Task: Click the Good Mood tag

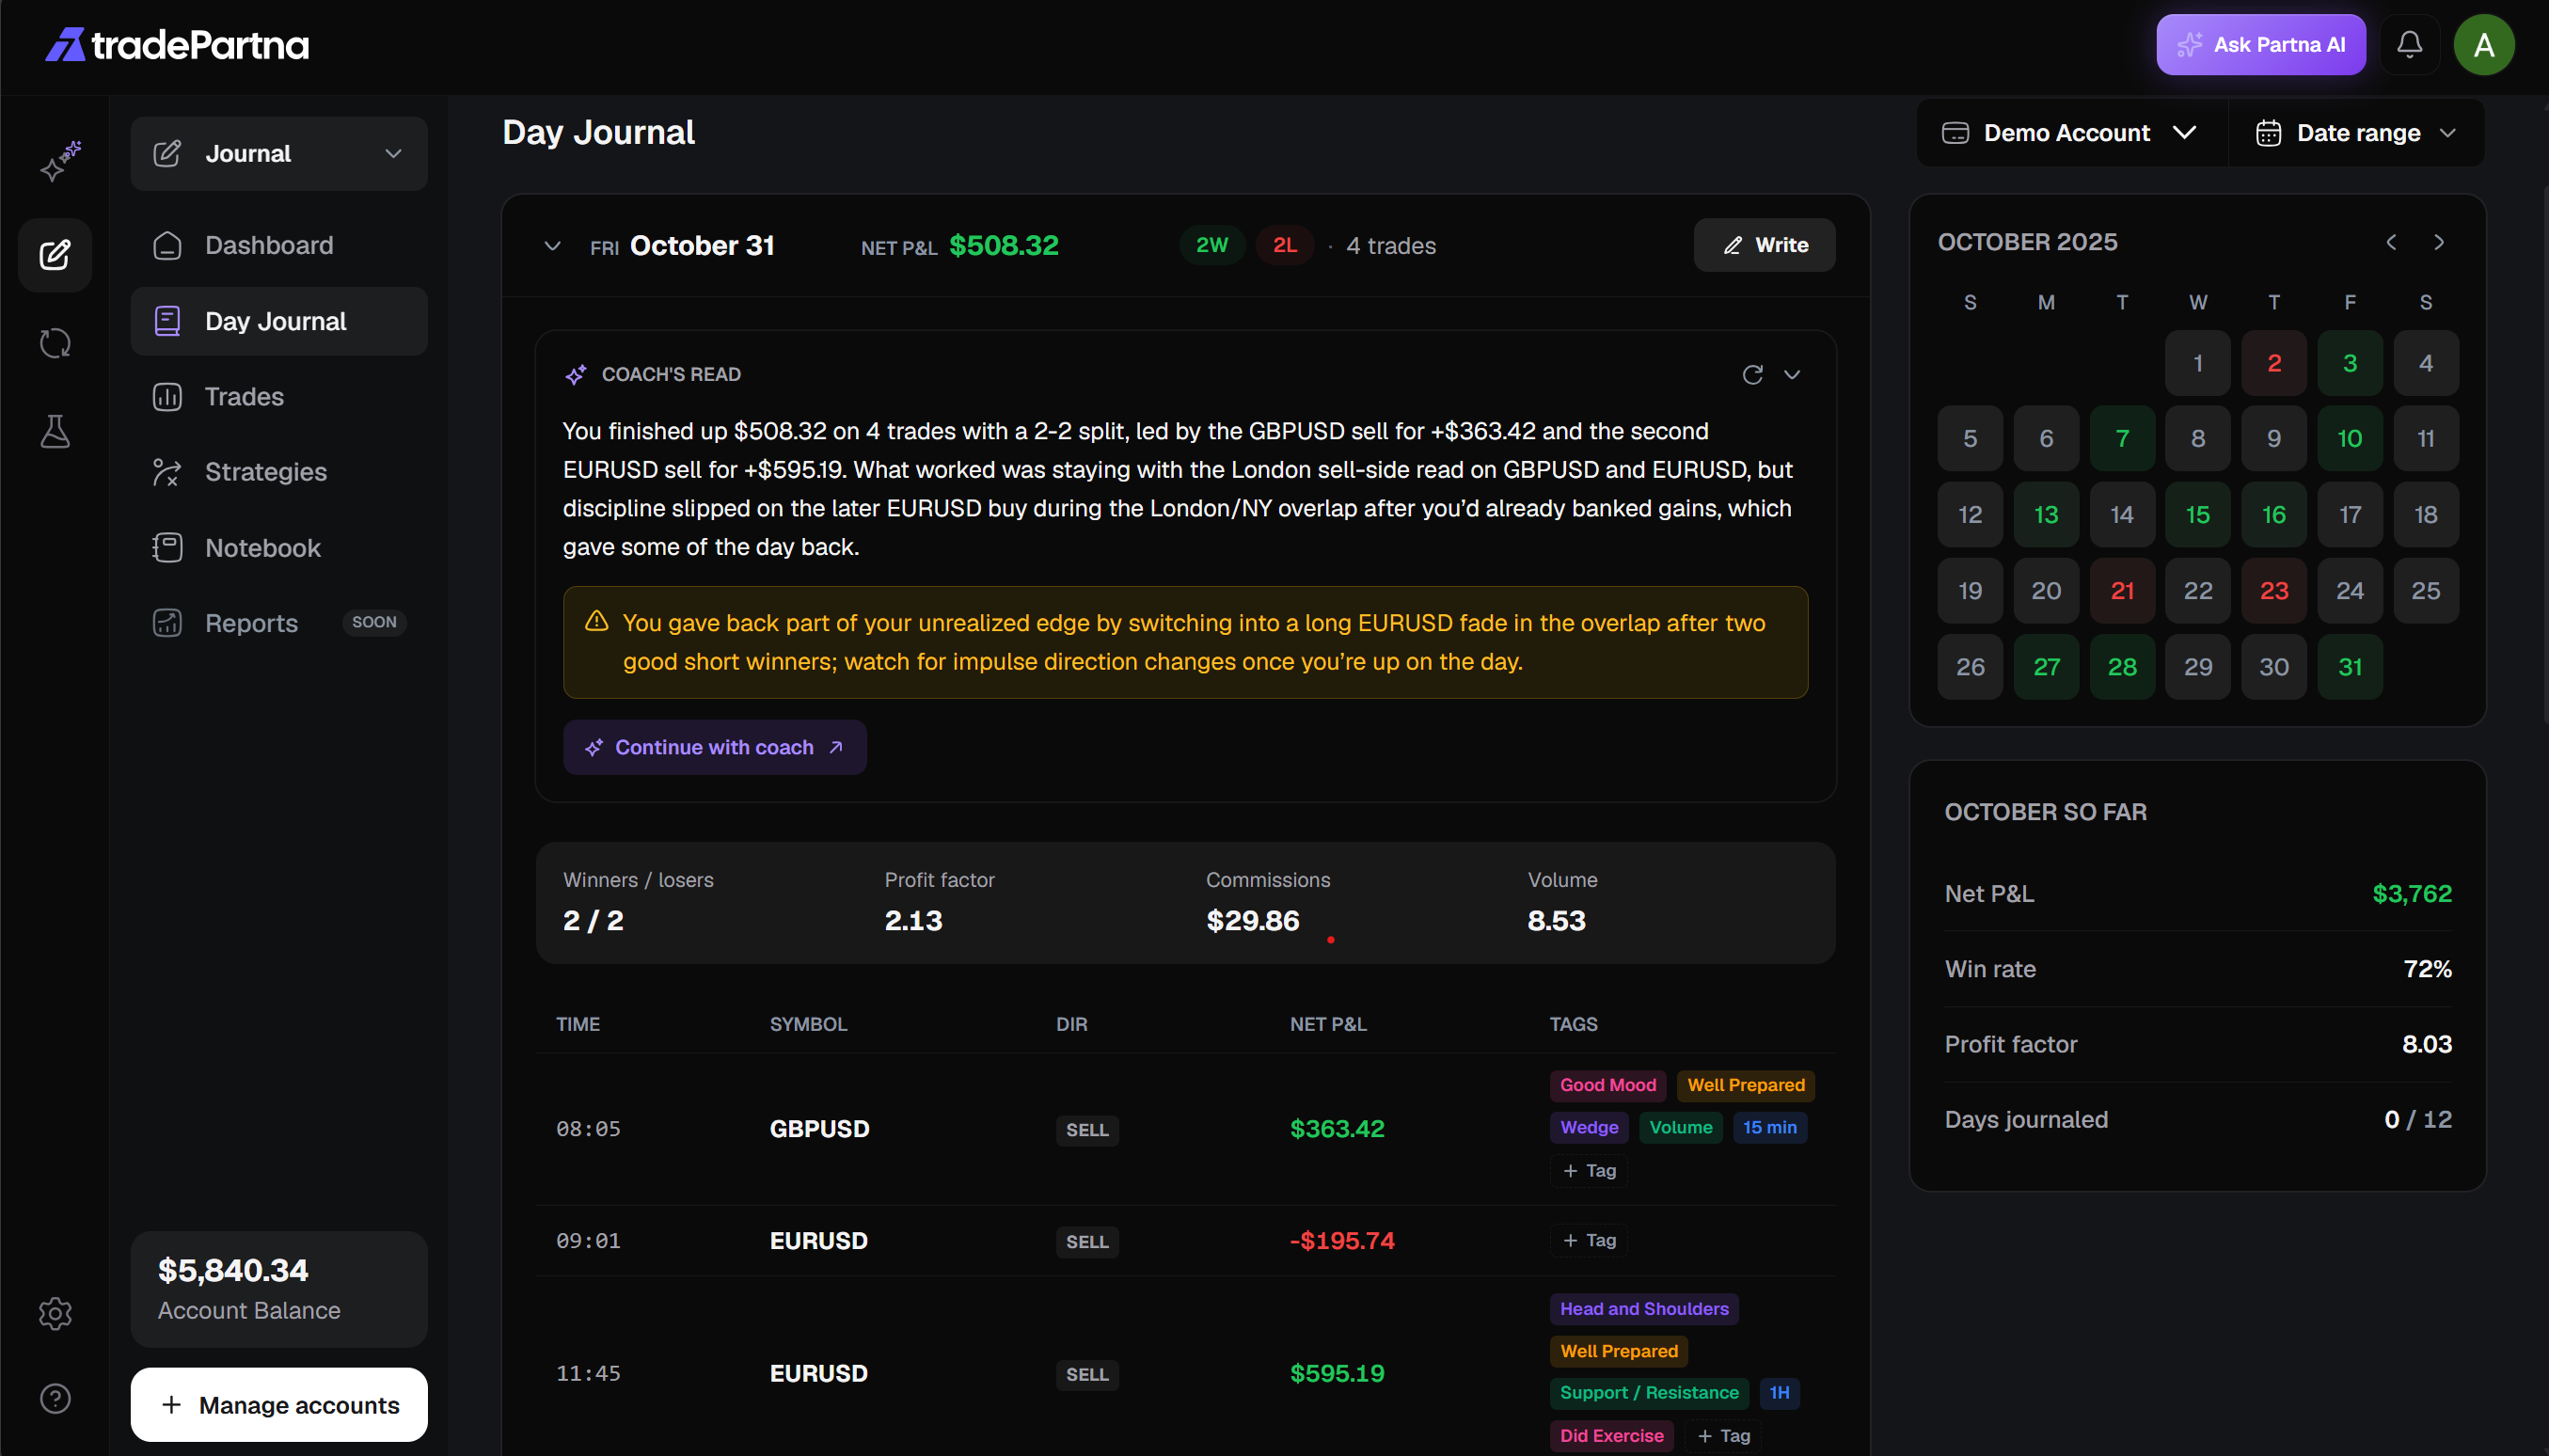Action: tap(1607, 1085)
